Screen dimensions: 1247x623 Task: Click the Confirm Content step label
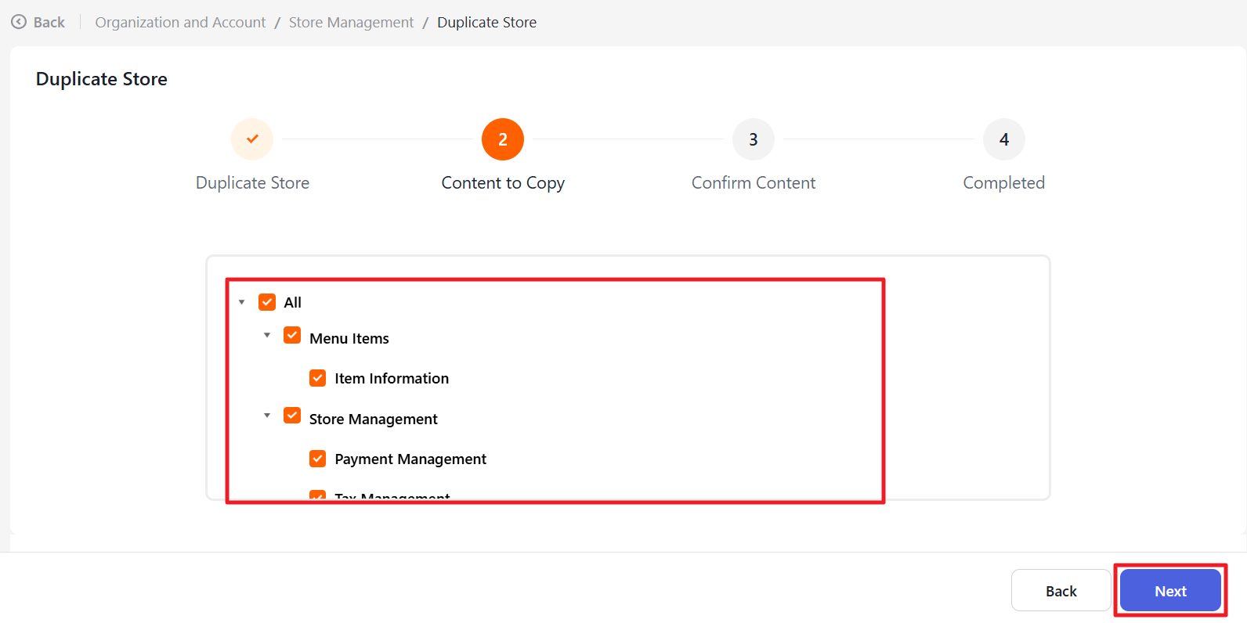[x=754, y=183]
